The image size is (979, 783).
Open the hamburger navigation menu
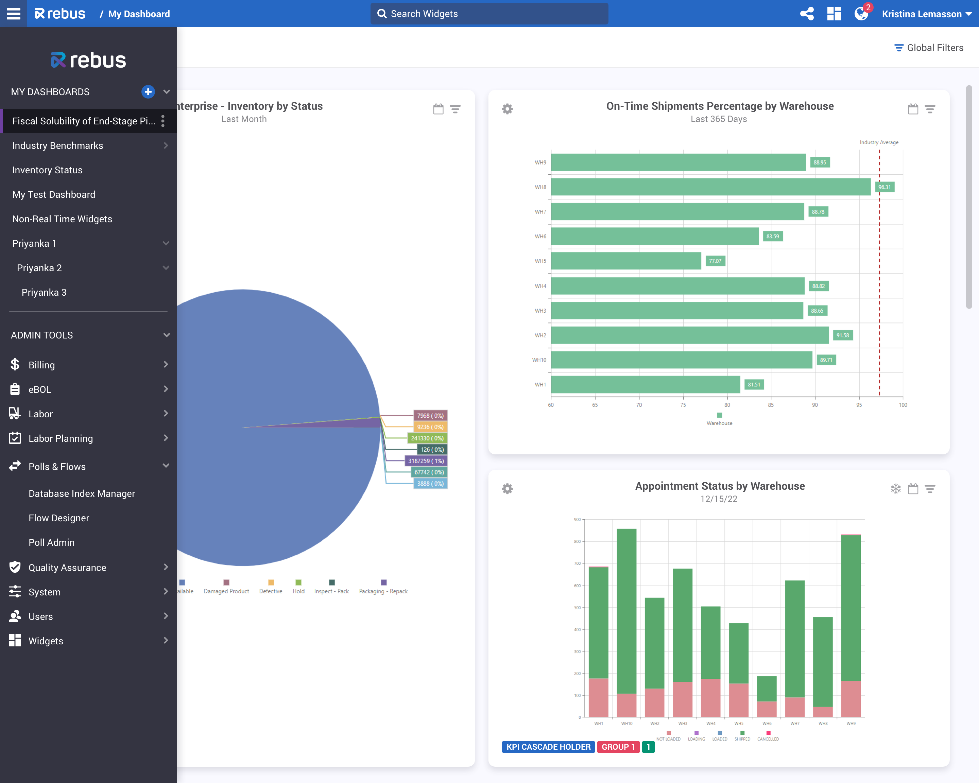pos(13,14)
